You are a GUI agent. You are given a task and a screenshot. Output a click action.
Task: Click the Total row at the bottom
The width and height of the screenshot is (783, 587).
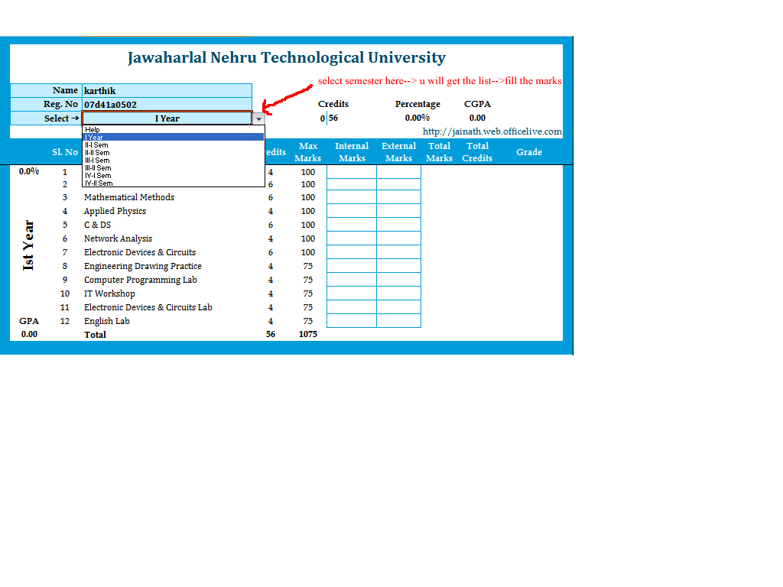(95, 334)
